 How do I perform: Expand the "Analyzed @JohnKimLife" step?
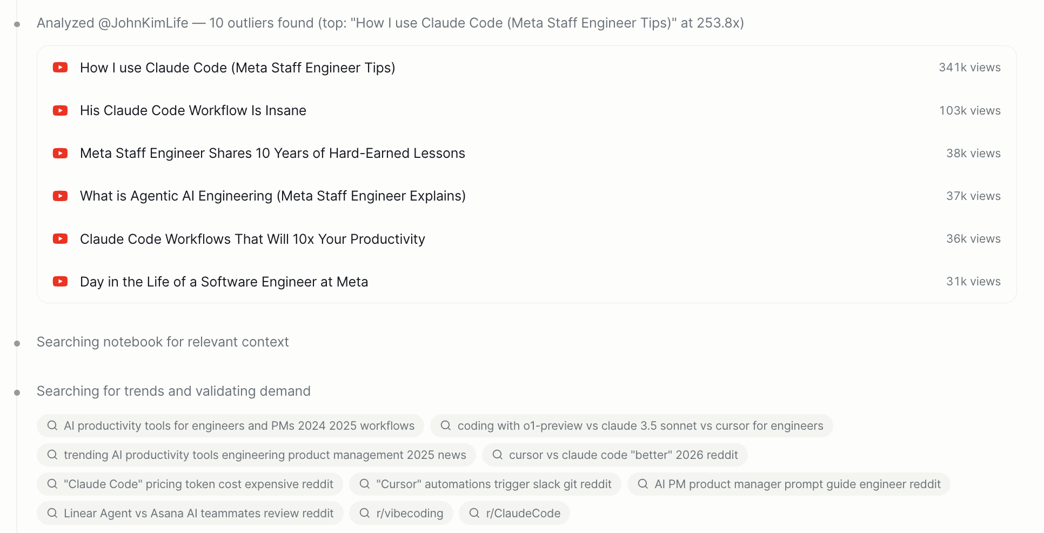390,23
